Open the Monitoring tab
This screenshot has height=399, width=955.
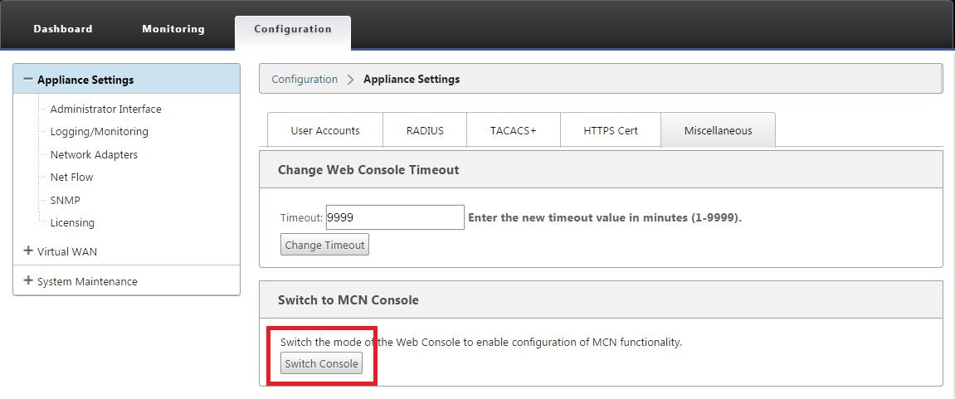coord(173,29)
